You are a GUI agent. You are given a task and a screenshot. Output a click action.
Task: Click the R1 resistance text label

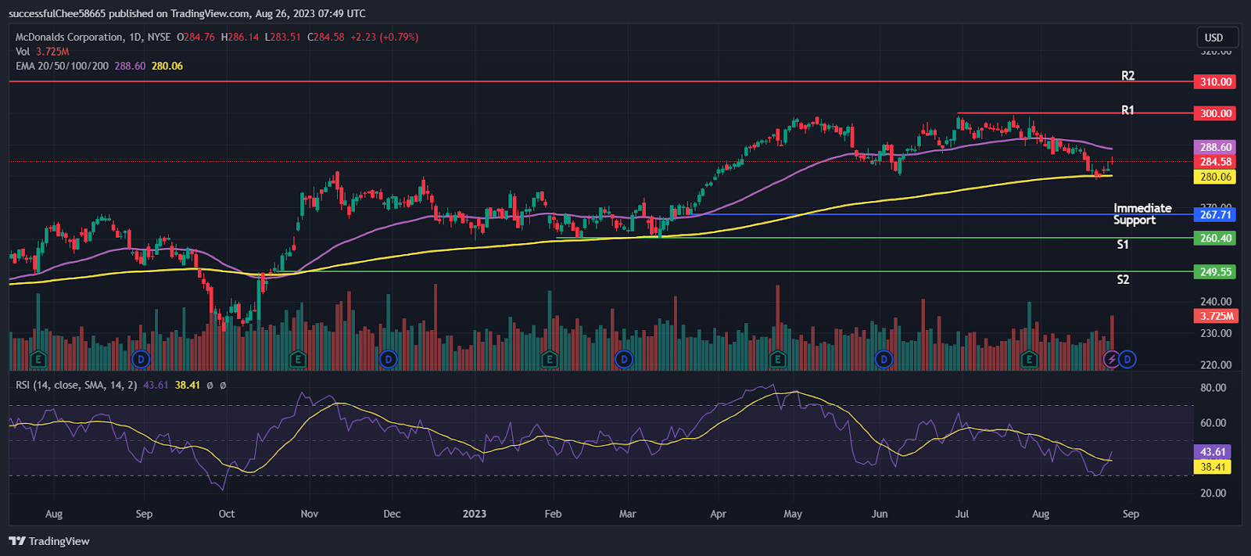click(1127, 110)
